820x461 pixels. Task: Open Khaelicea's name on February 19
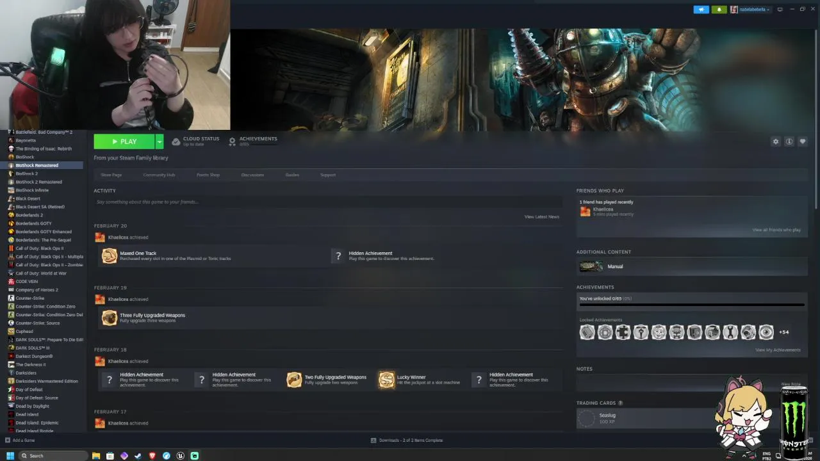pyautogui.click(x=118, y=300)
